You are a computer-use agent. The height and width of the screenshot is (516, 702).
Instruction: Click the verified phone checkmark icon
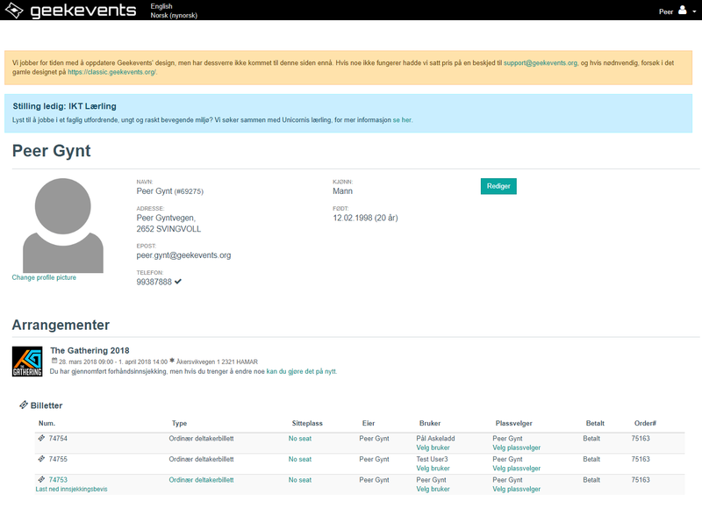(x=178, y=282)
